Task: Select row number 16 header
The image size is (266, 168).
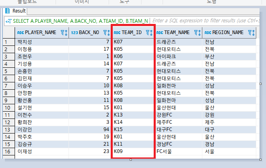Action: point(9,151)
